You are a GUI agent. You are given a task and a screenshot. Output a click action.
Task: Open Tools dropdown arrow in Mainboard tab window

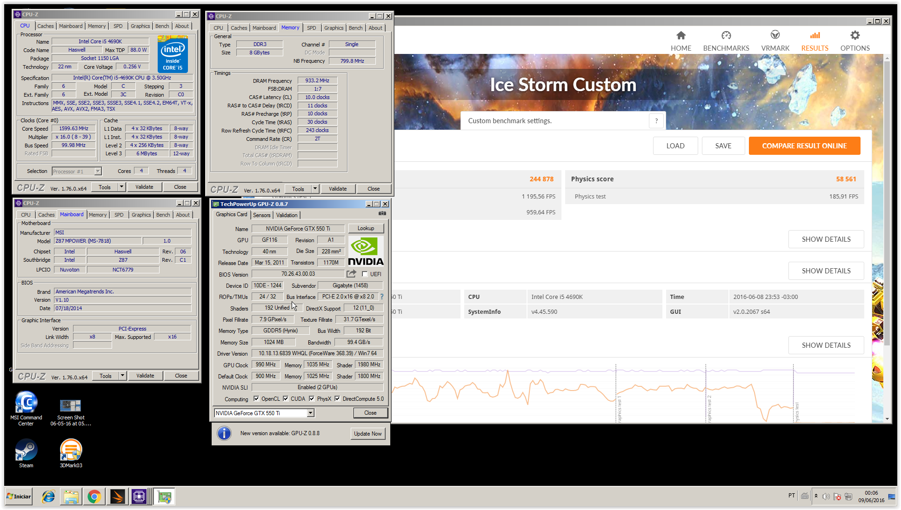[123, 376]
